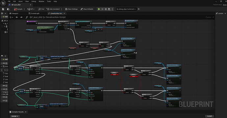The height and width of the screenshot is (118, 227).
Task: Open the Debug menu
Action: [34, 1]
